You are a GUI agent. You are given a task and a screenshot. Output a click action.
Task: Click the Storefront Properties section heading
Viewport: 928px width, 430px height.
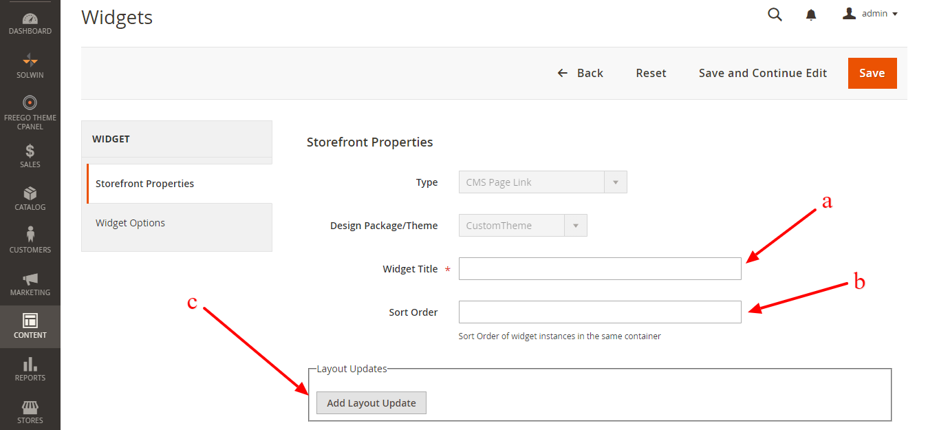pos(370,142)
